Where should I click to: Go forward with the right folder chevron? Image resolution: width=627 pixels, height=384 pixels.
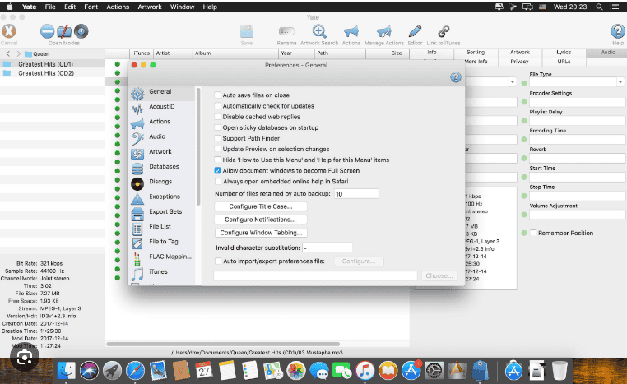18,53
